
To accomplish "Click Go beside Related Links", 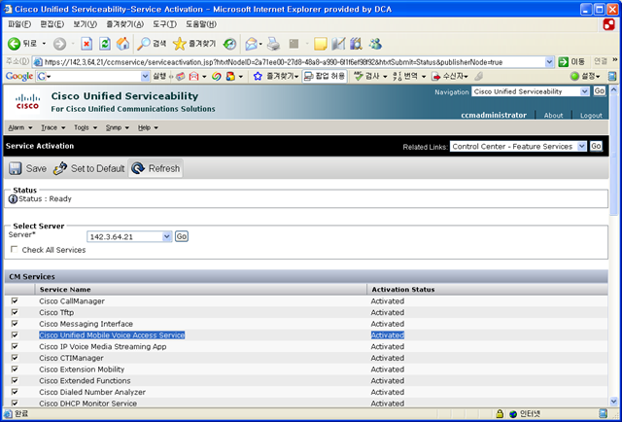I will coord(596,146).
